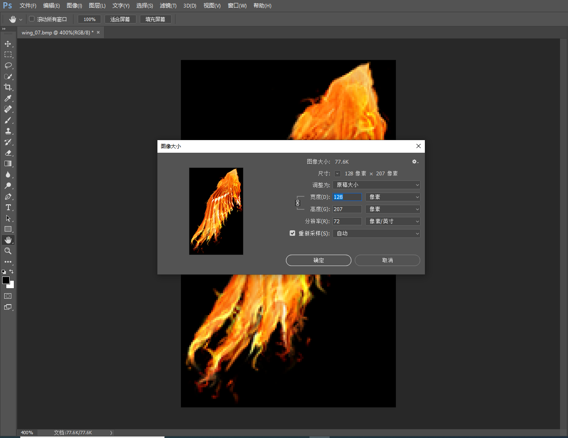
Task: Open the Image Size dialog gear settings
Action: pyautogui.click(x=415, y=162)
